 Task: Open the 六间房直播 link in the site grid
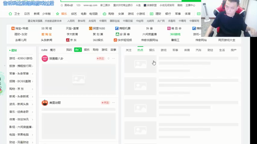pyautogui.click(x=149, y=34)
